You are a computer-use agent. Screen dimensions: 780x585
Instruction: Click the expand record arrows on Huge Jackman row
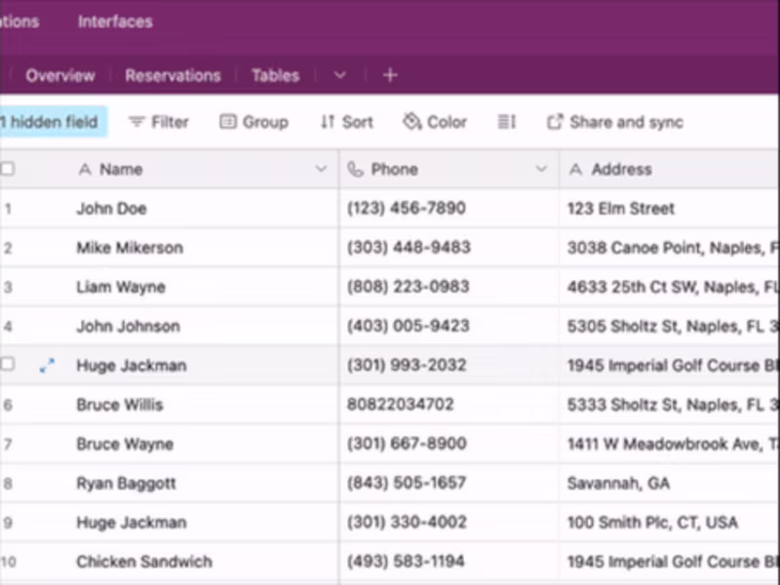[47, 366]
